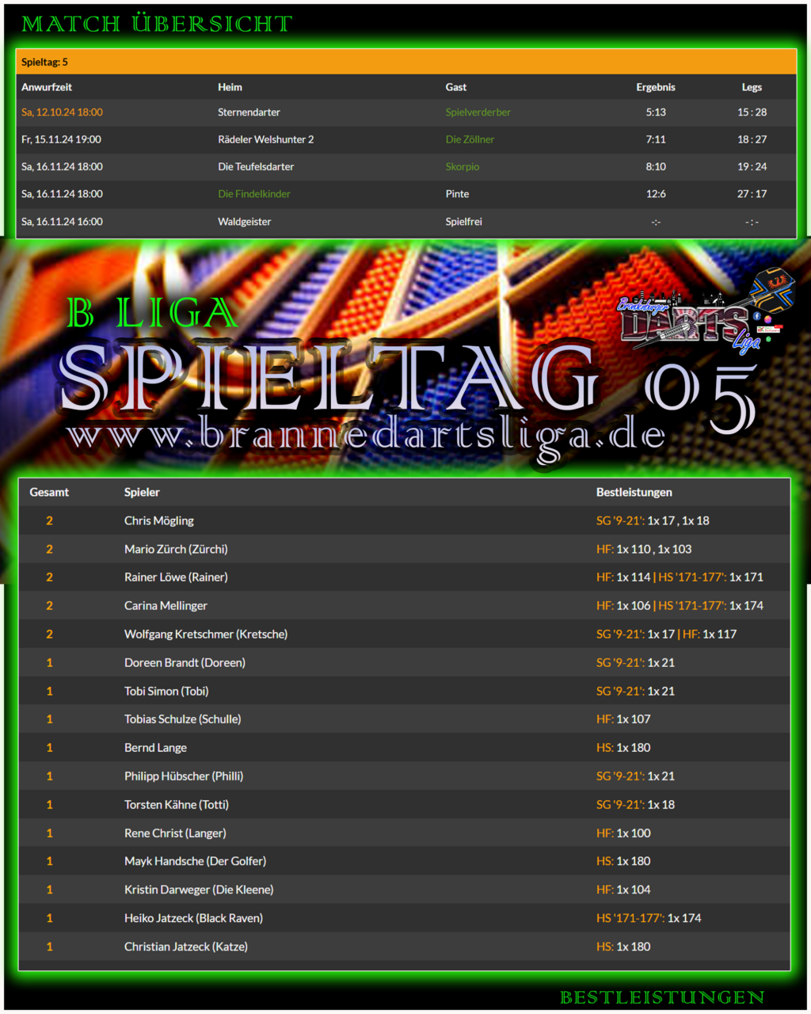
Task: Select the Sa, 12.10.24 18:00 match date
Action: point(62,112)
